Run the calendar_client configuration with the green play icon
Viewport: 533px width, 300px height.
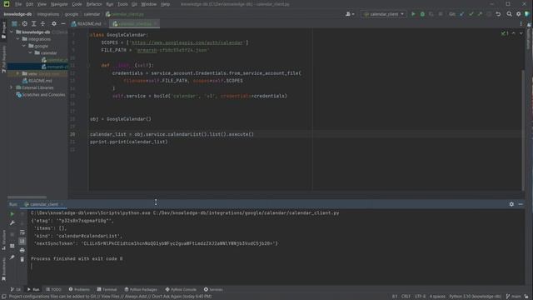(413, 14)
